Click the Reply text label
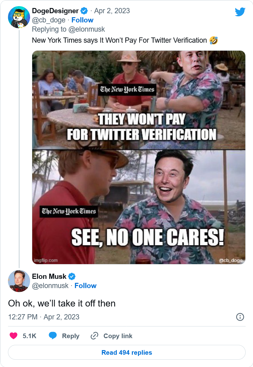Image resolution: width=253 pixels, height=367 pixels. coord(71,336)
